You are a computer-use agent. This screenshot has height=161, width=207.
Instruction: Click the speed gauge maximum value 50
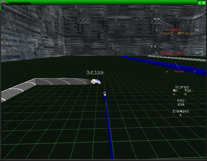pyautogui.click(x=197, y=30)
